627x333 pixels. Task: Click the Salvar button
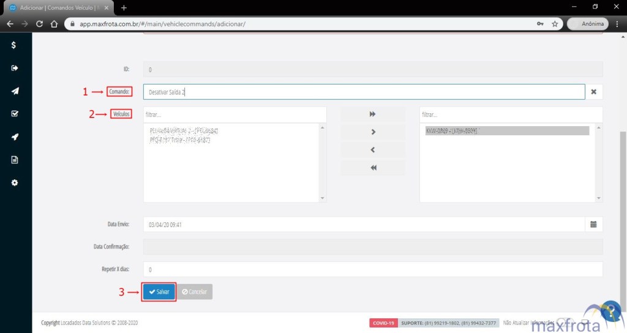point(159,292)
